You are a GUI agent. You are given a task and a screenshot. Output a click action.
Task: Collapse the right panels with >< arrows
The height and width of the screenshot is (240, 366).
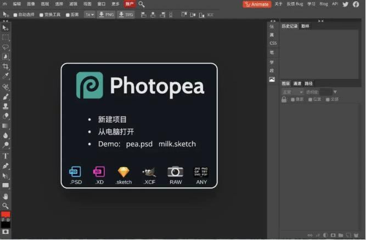[320, 21]
